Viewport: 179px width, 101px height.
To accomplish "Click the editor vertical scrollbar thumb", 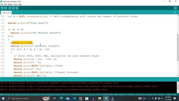I will point(178,47).
